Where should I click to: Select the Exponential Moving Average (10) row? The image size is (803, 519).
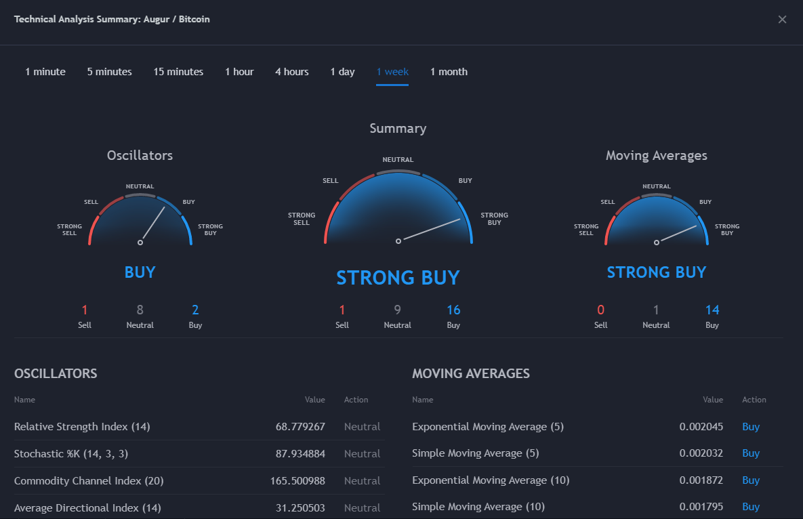tap(598, 480)
